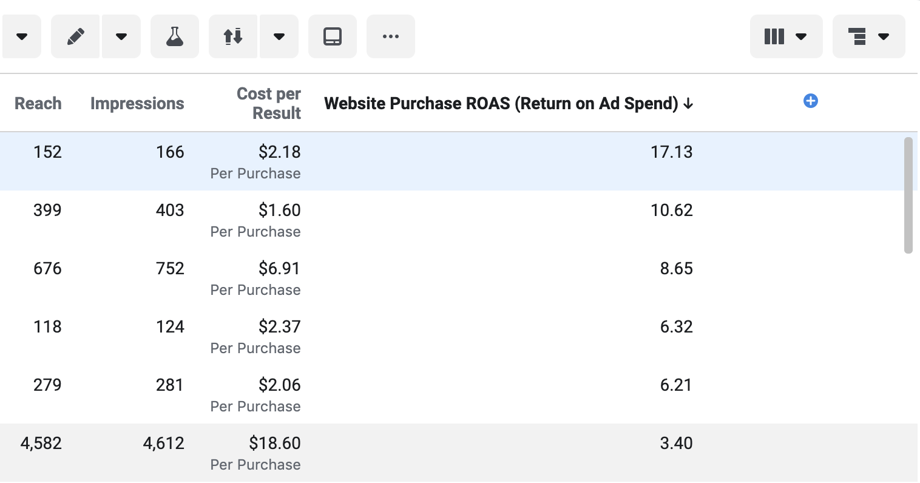Click the blue plus icon to add a metric
The width and height of the screenshot is (920, 483).
pyautogui.click(x=811, y=101)
